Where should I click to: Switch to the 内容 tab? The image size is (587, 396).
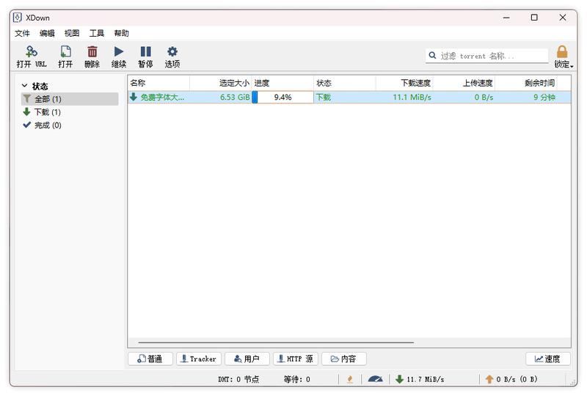click(x=343, y=359)
